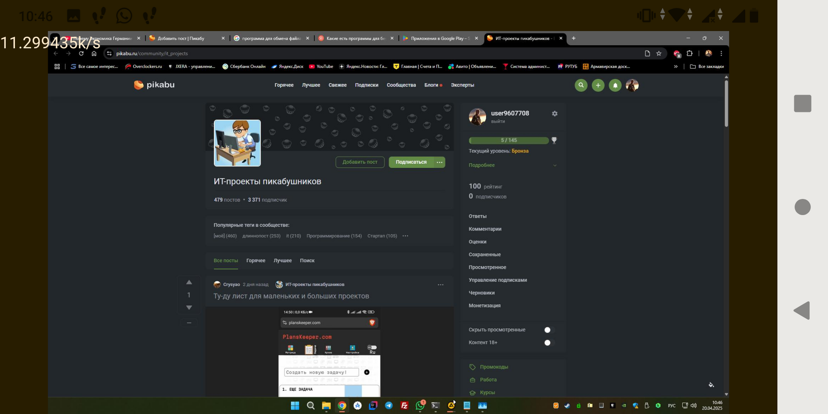
Task: Tap the Android back triangle button
Action: tap(802, 310)
